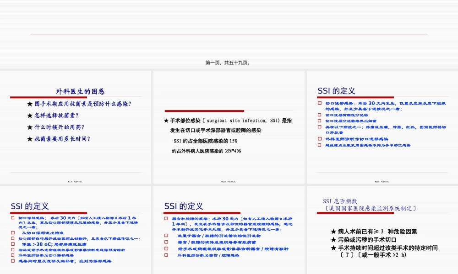
Task: Click the SSI 的定义 heading in top-right slide
Action: coord(336,90)
